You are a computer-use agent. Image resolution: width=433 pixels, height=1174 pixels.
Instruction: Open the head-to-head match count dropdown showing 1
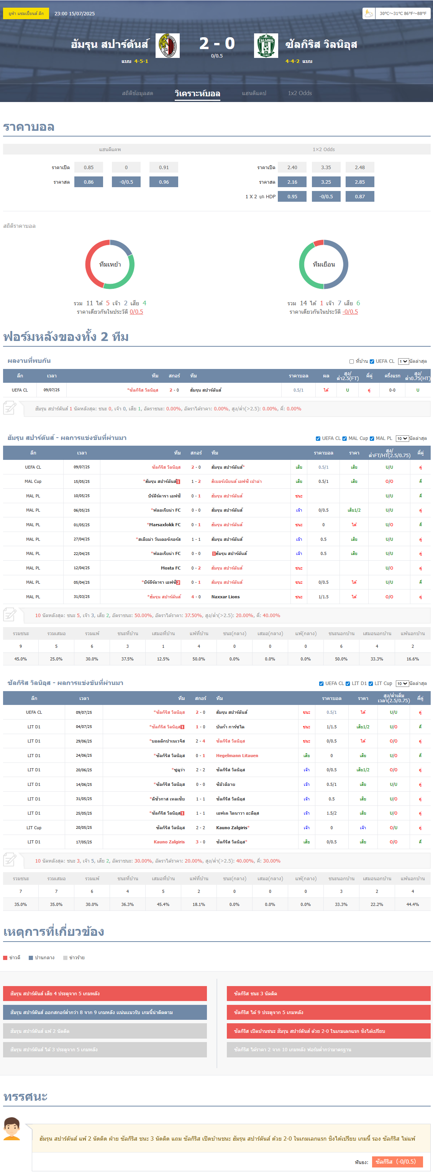[x=403, y=361]
